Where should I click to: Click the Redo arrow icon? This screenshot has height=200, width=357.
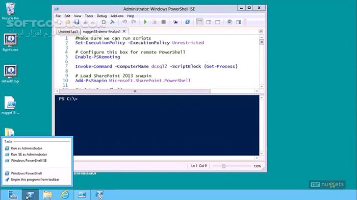pyautogui.click(x=134, y=22)
